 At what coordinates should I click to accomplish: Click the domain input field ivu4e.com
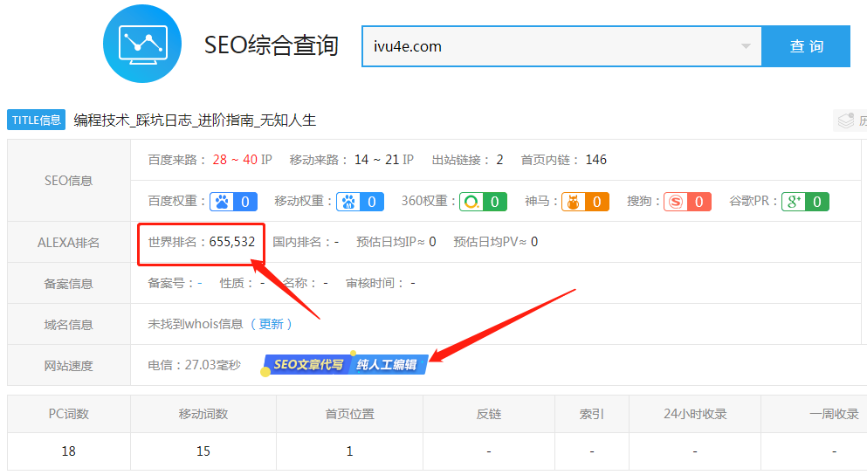pos(550,46)
